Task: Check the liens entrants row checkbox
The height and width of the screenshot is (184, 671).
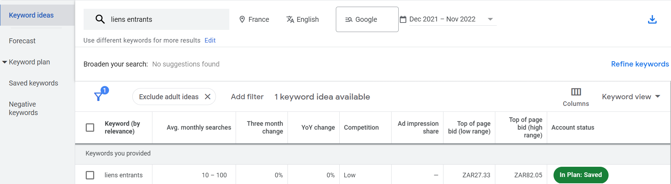Action: click(x=90, y=175)
